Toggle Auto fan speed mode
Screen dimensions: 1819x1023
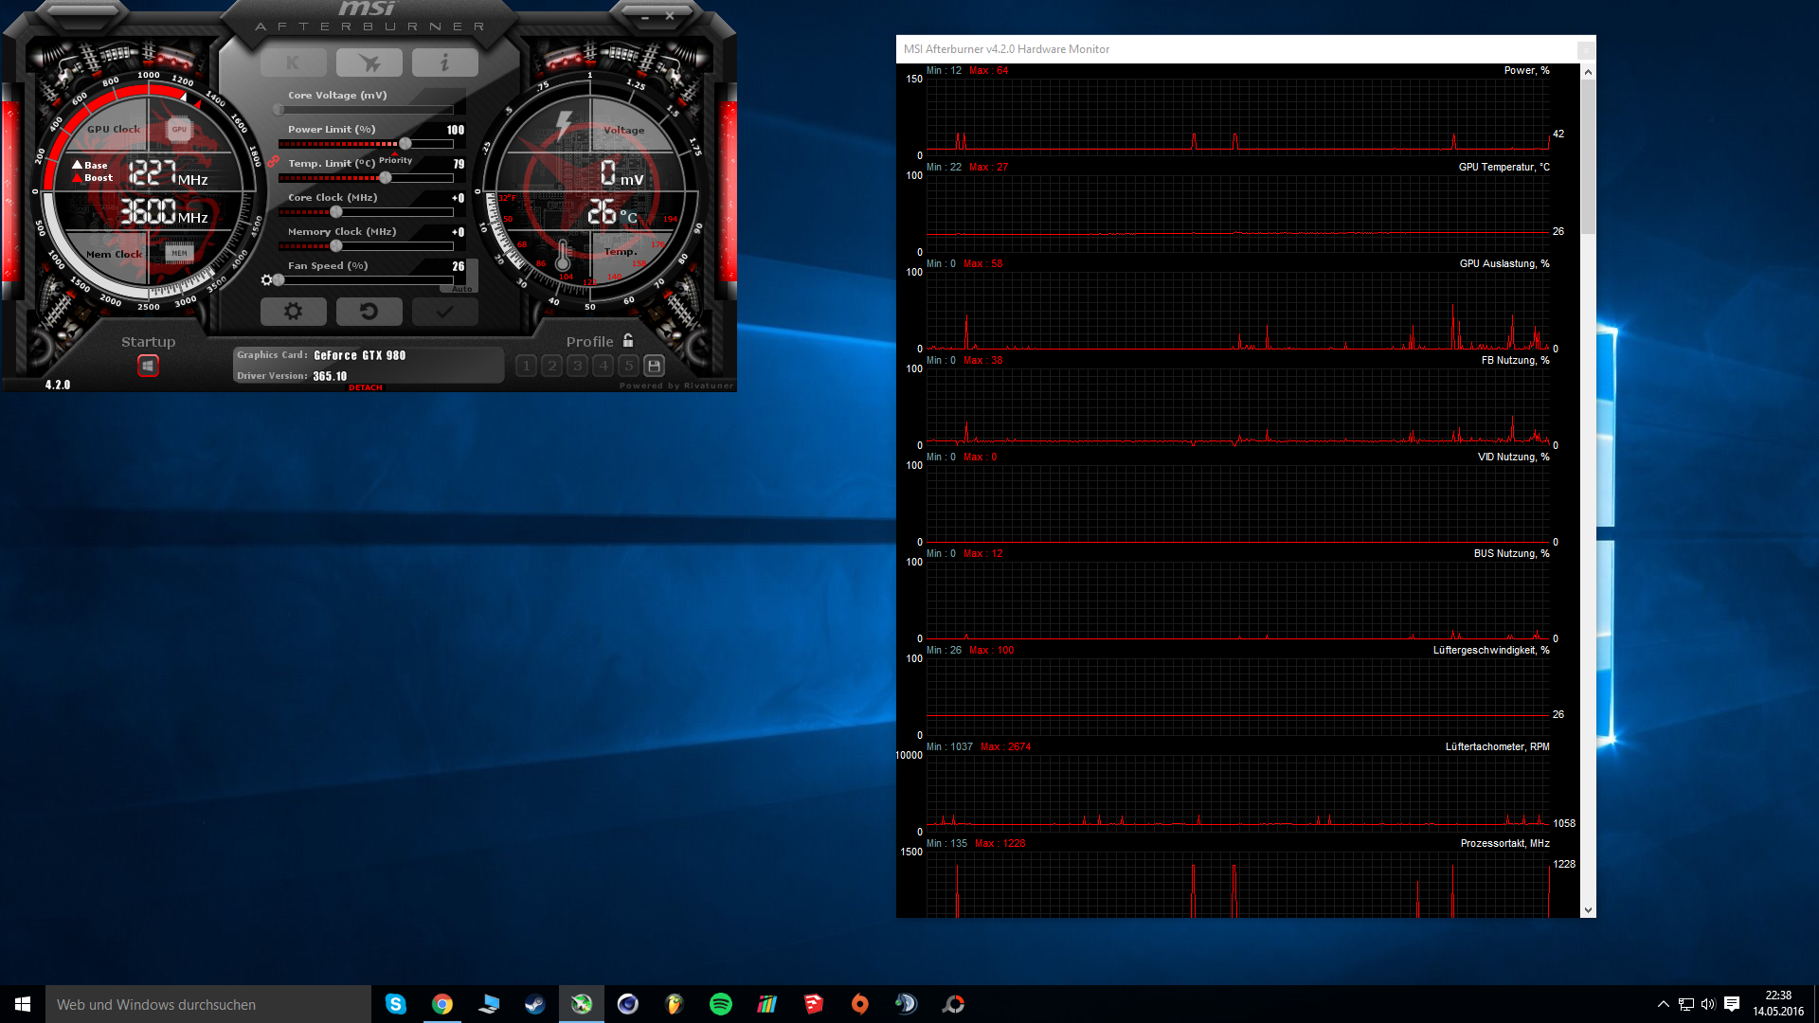[461, 289]
